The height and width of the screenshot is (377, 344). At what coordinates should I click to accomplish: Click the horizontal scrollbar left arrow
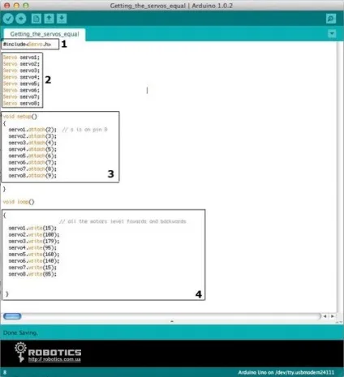point(325,316)
